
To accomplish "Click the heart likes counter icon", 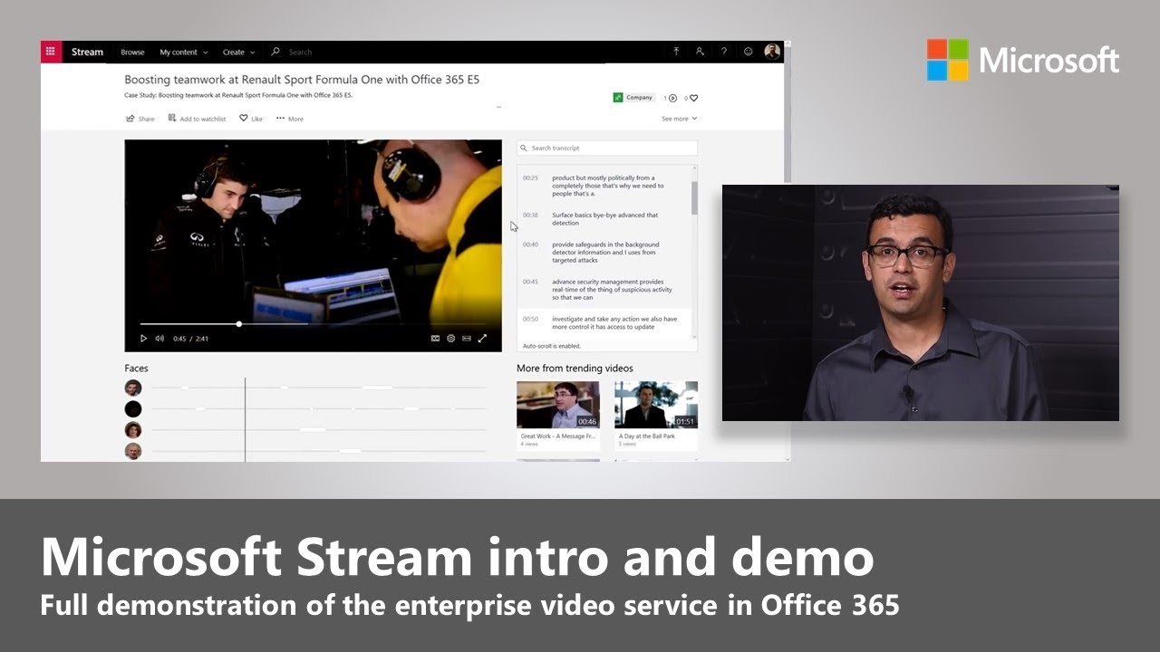I will tap(694, 98).
